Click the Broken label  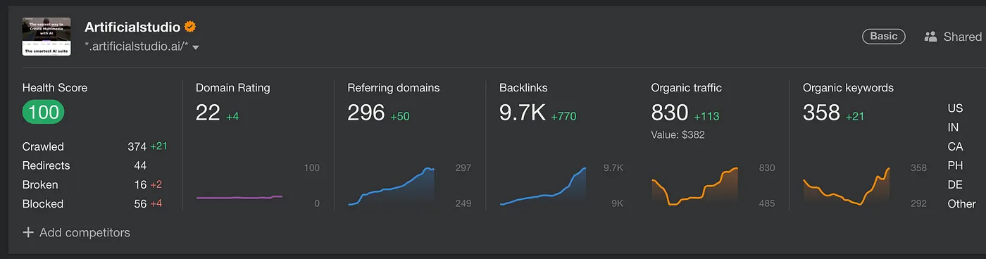coord(40,184)
